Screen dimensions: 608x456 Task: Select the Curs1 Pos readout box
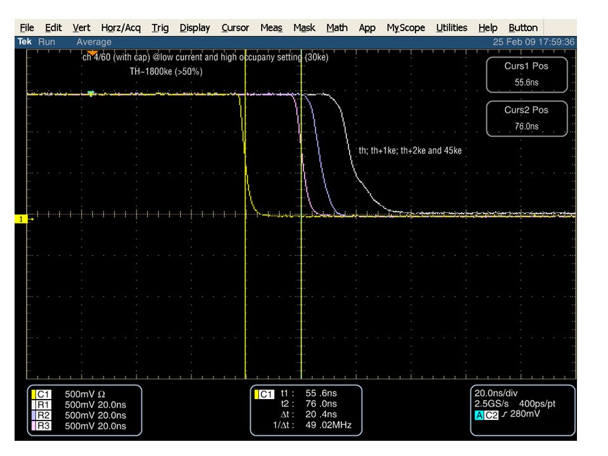(526, 75)
